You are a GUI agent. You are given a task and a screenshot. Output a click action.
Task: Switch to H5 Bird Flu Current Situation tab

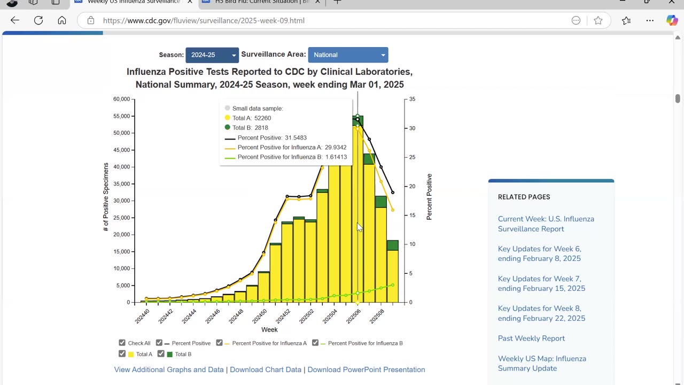coord(262,2)
